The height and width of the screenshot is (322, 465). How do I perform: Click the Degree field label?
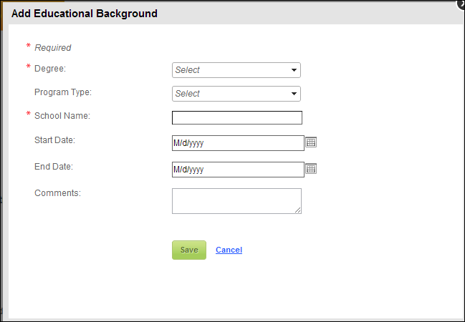point(50,69)
